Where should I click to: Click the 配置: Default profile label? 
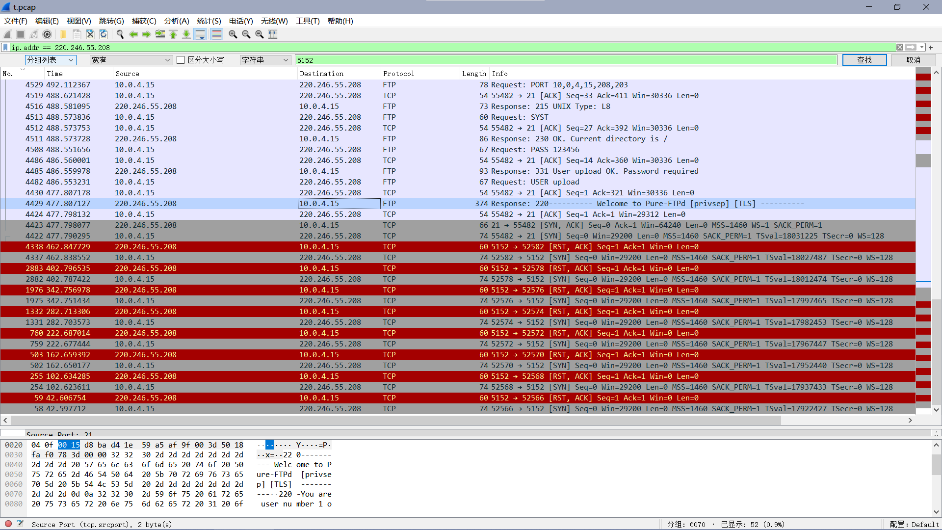(915, 524)
